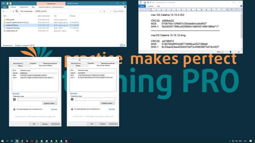
Task: Go back in the NVME_Card Explorer window
Action: pos(4,11)
